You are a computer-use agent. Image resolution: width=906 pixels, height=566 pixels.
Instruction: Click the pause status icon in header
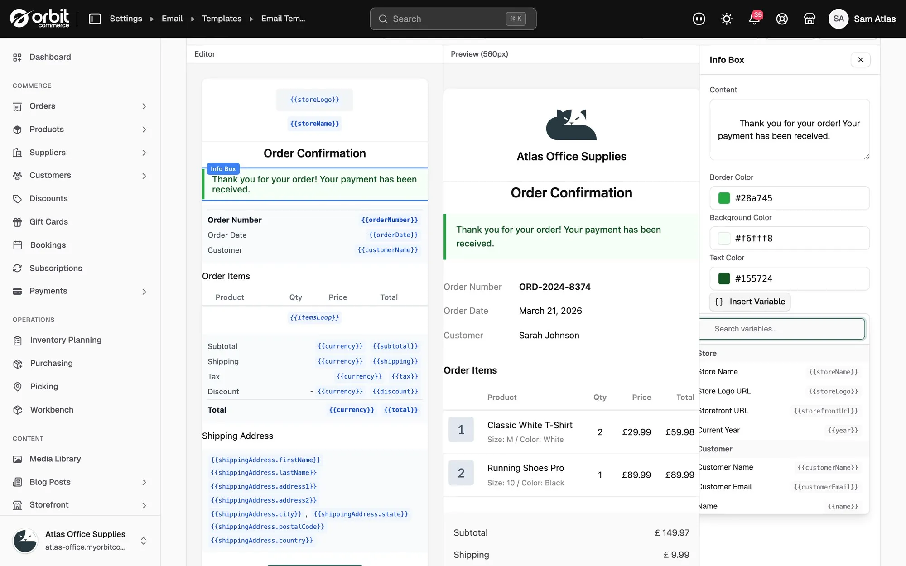pyautogui.click(x=699, y=19)
